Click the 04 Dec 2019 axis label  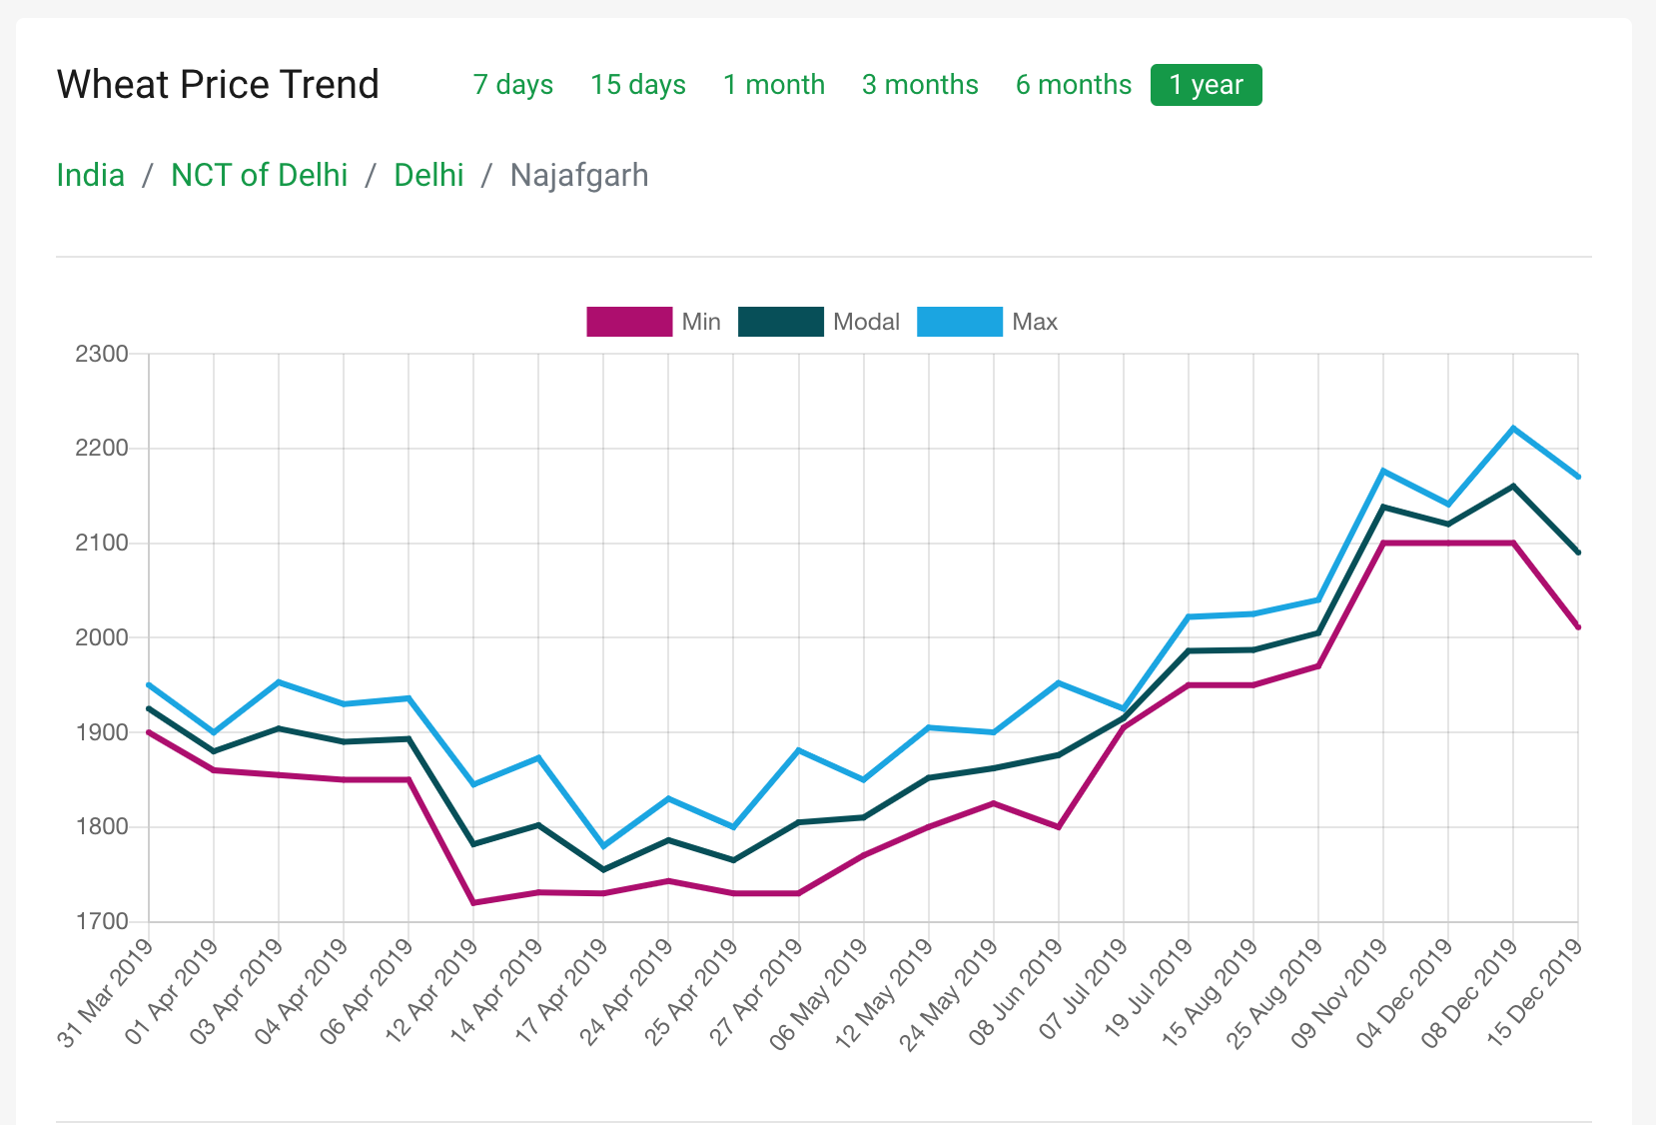click(x=1403, y=994)
